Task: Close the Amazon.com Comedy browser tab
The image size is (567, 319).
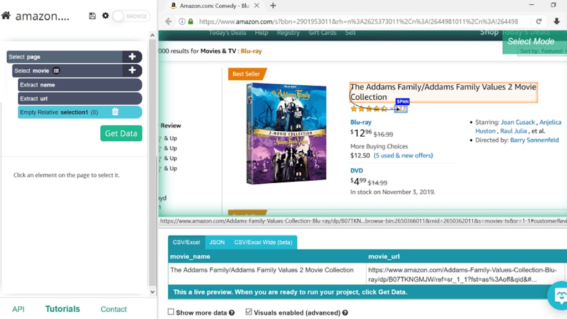Action: pos(256,6)
